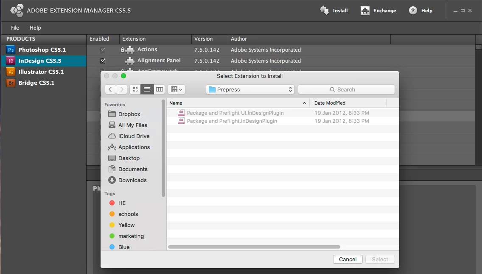The image size is (482, 274).
Task: Open the Help menu in menu bar
Action: click(x=35, y=28)
